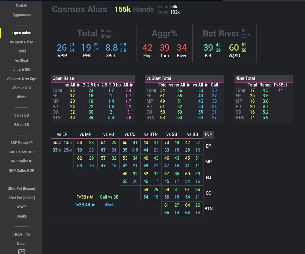View the 4Bets statistics section

click(x=21, y=97)
